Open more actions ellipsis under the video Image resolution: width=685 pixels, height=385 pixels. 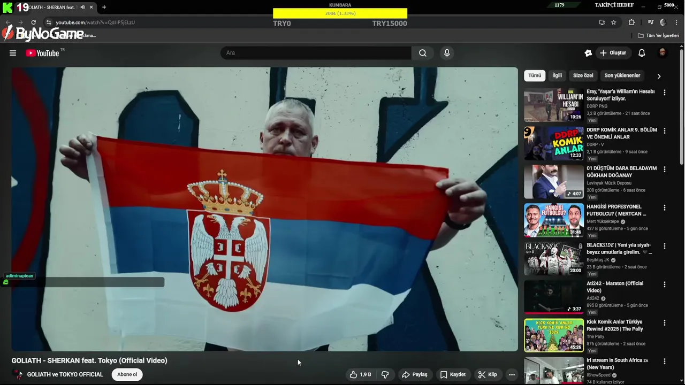tap(512, 374)
